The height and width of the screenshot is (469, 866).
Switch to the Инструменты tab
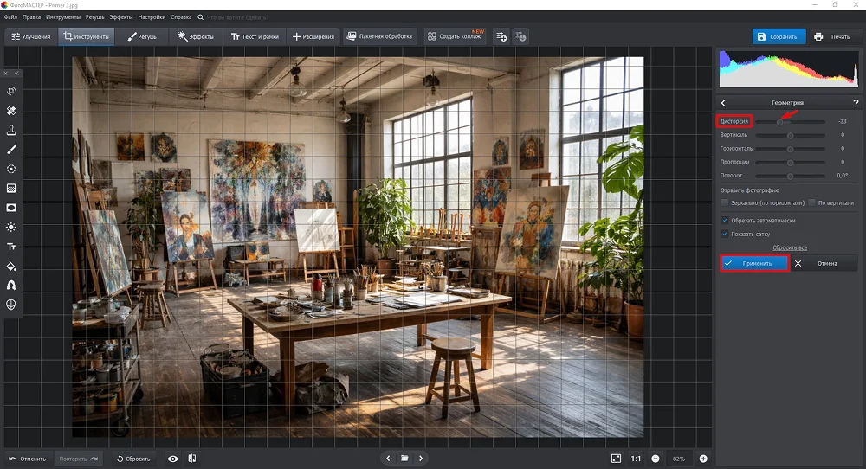[86, 36]
